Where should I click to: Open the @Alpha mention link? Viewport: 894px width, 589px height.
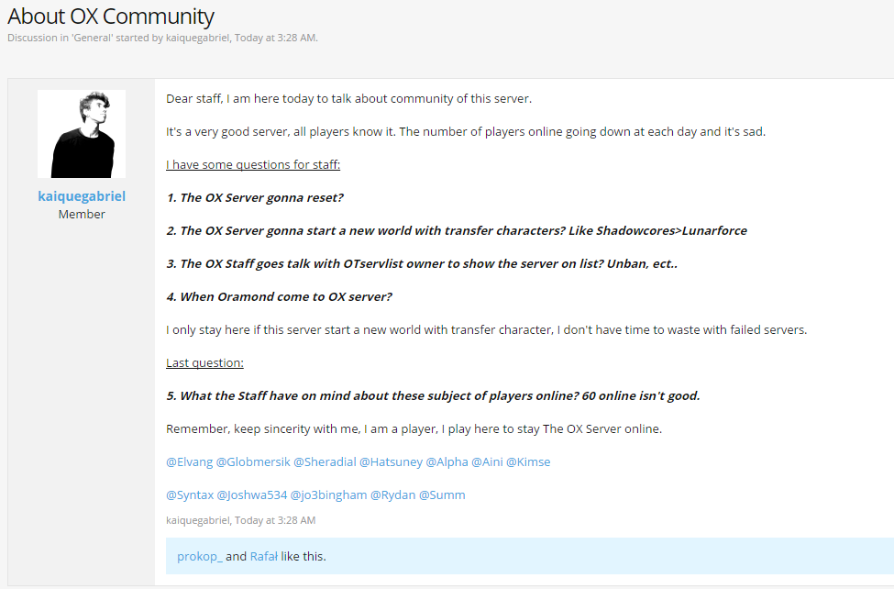(447, 461)
